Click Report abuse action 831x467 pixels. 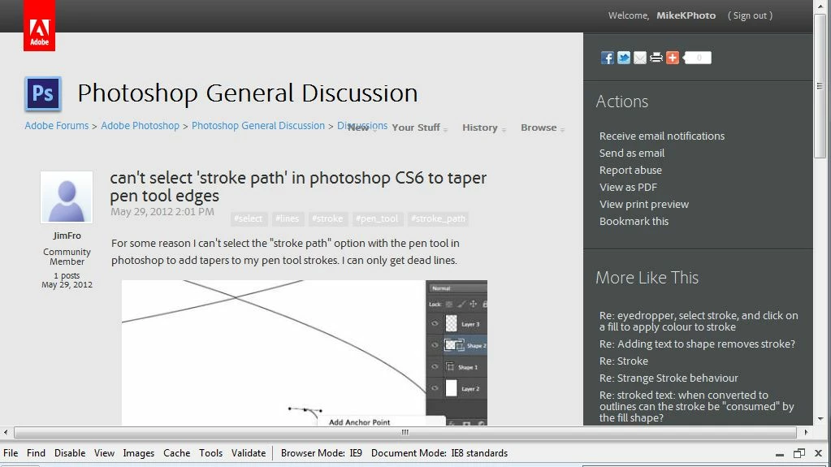[630, 171]
